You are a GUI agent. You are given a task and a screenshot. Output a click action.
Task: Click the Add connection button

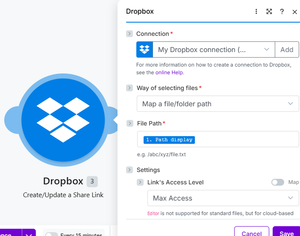[x=287, y=50]
